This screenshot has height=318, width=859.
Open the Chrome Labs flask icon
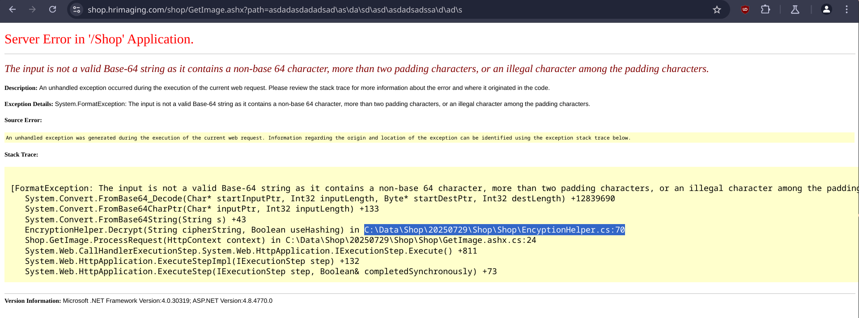point(795,9)
